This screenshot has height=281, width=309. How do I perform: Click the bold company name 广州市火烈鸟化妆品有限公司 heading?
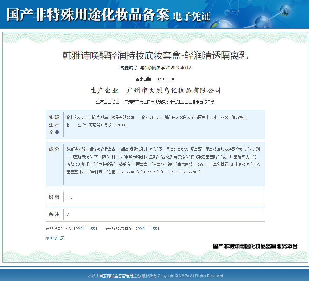[174, 90]
